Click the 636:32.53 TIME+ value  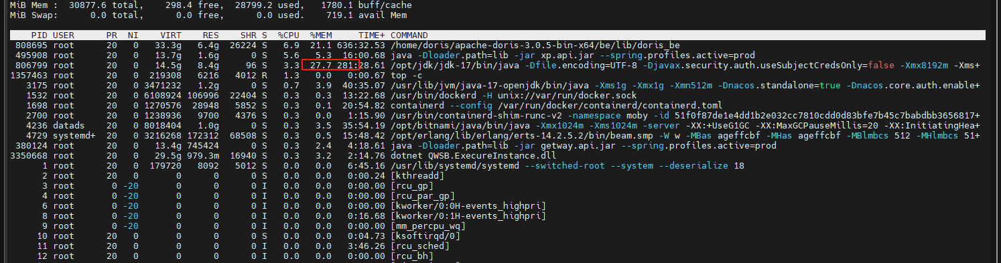(362, 45)
